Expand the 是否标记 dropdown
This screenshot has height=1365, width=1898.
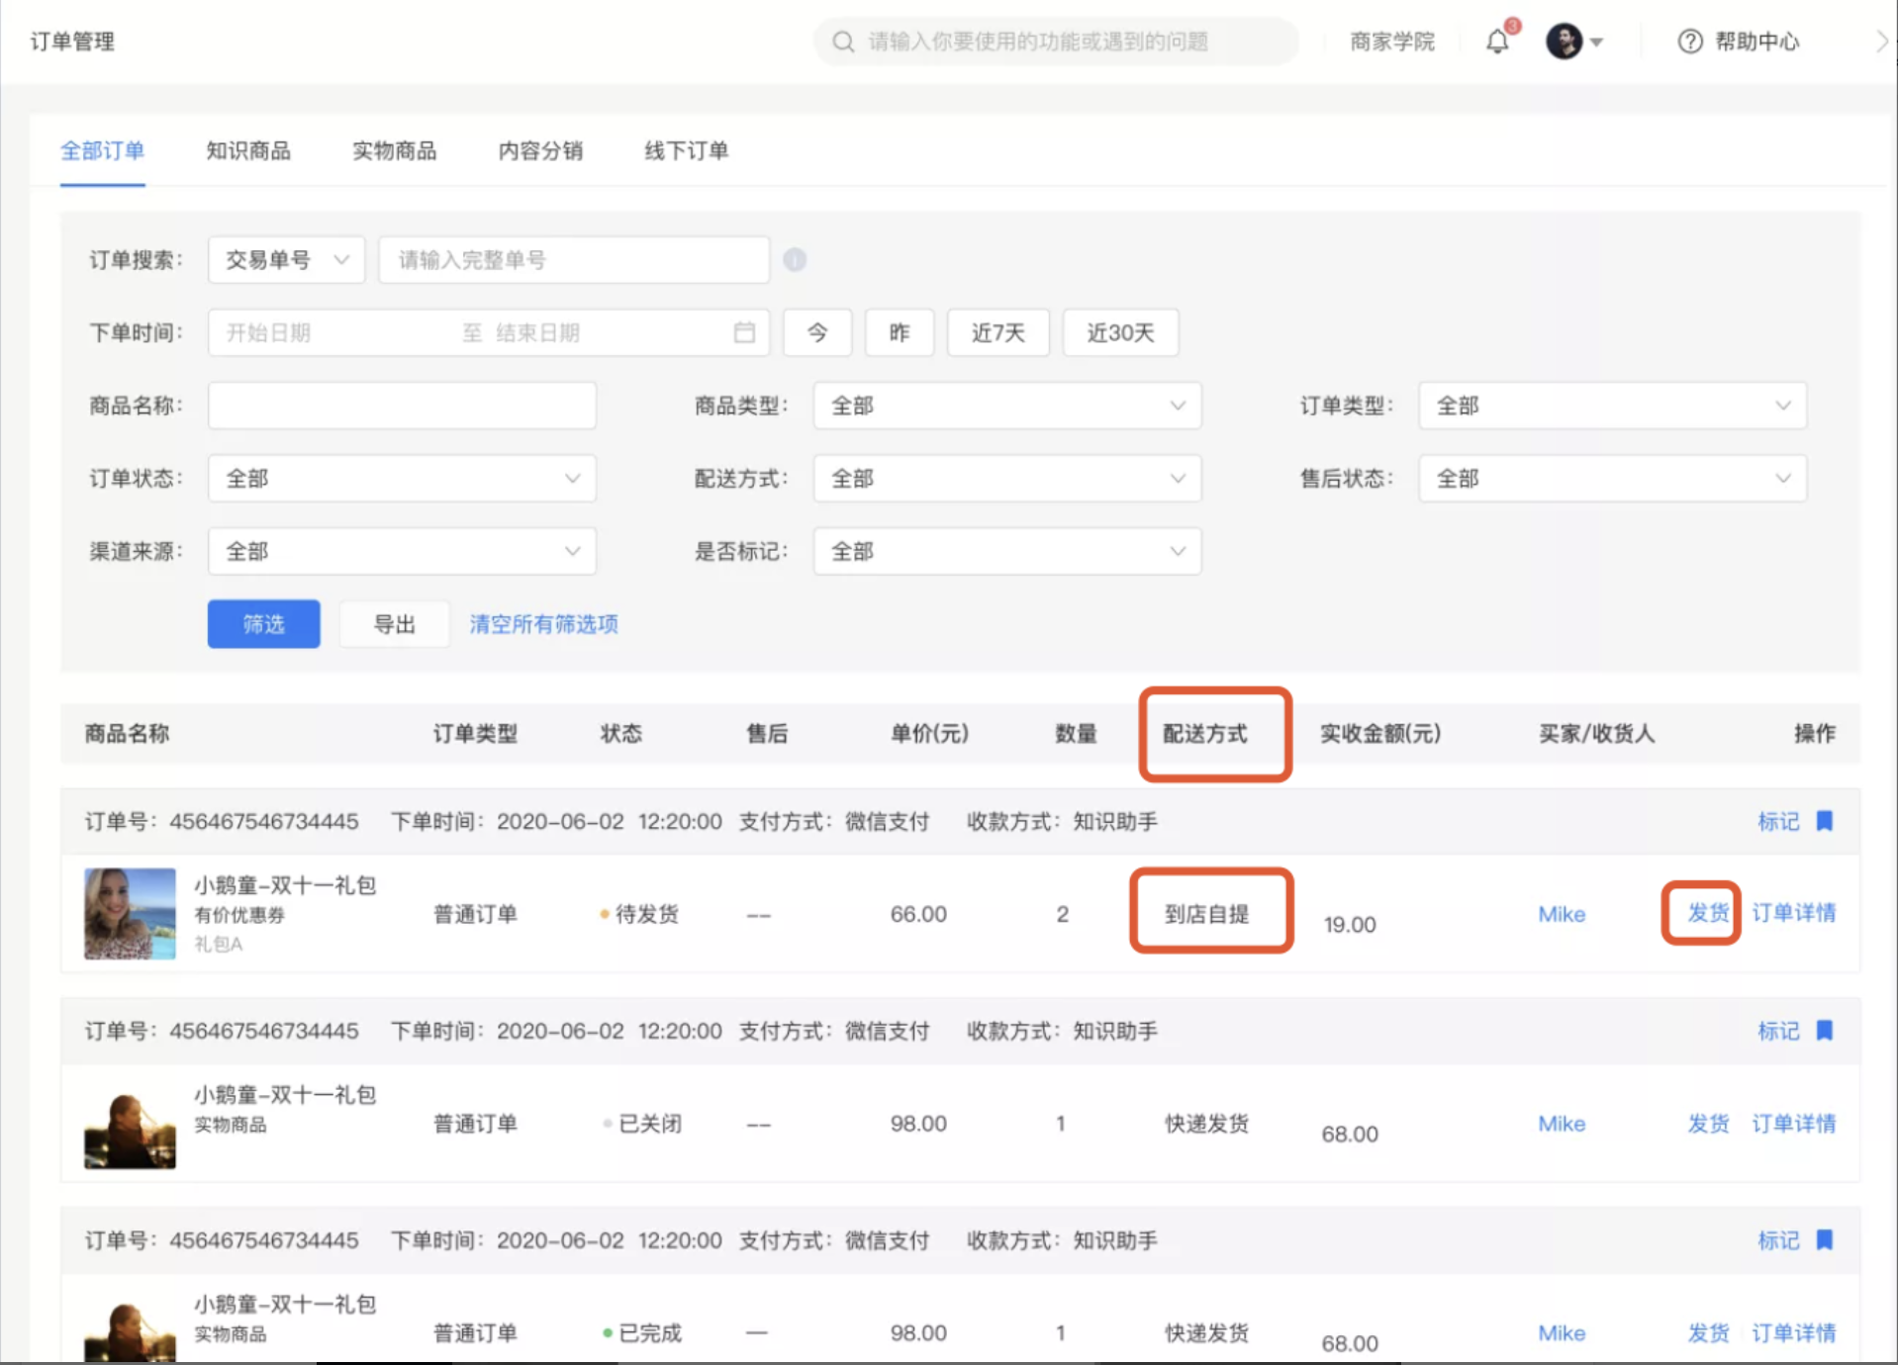tap(1006, 551)
